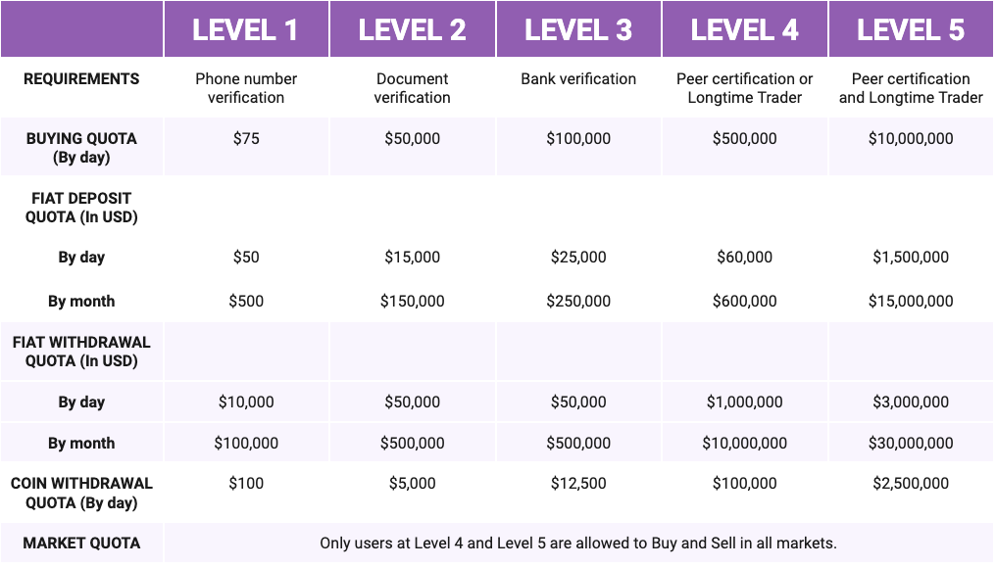
Task: Select the Document verification cell
Action: click(x=412, y=88)
